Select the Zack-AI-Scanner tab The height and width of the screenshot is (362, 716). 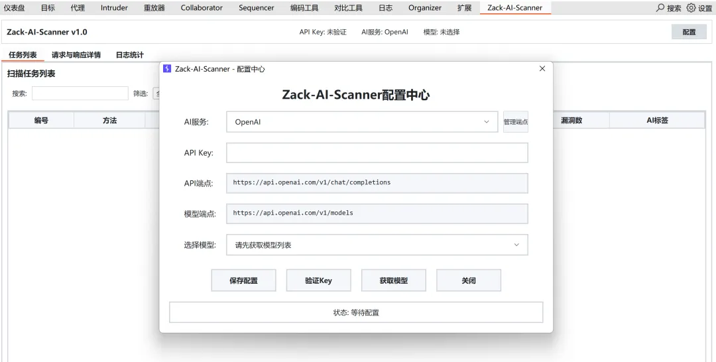[x=514, y=8]
